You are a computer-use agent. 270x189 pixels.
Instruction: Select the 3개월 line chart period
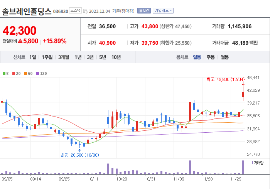[x=64, y=57]
